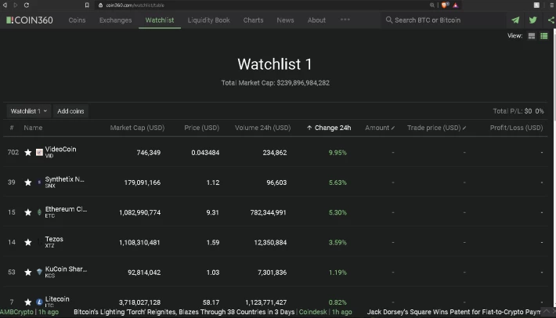
Task: Click the share icon in the header
Action: point(551,20)
